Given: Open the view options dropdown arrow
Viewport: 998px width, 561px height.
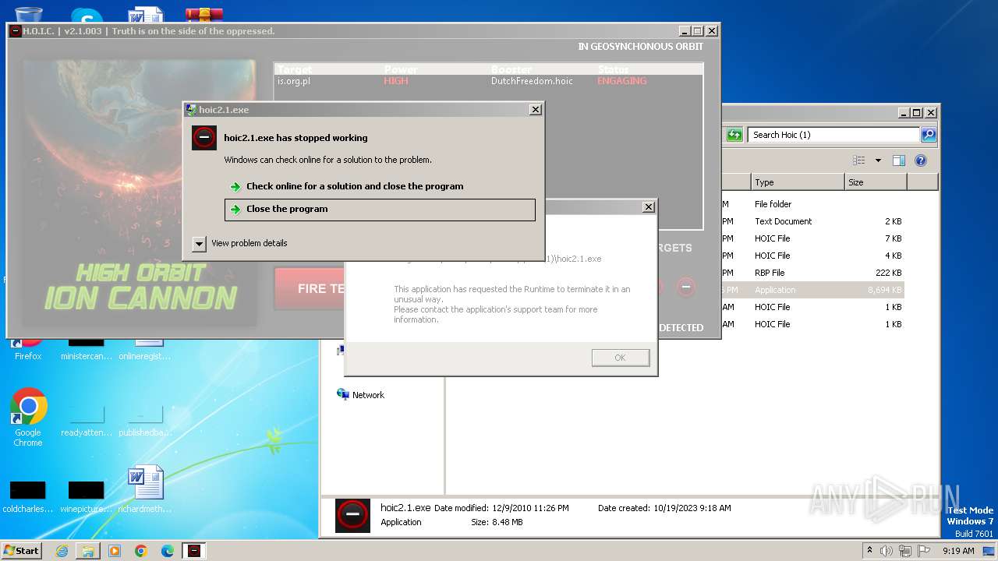Looking at the screenshot, I should pos(878,161).
